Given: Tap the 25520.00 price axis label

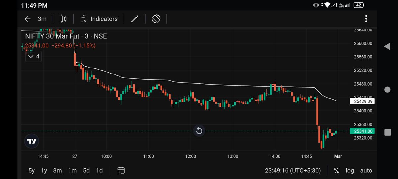Looking at the screenshot, I should 363,70.
